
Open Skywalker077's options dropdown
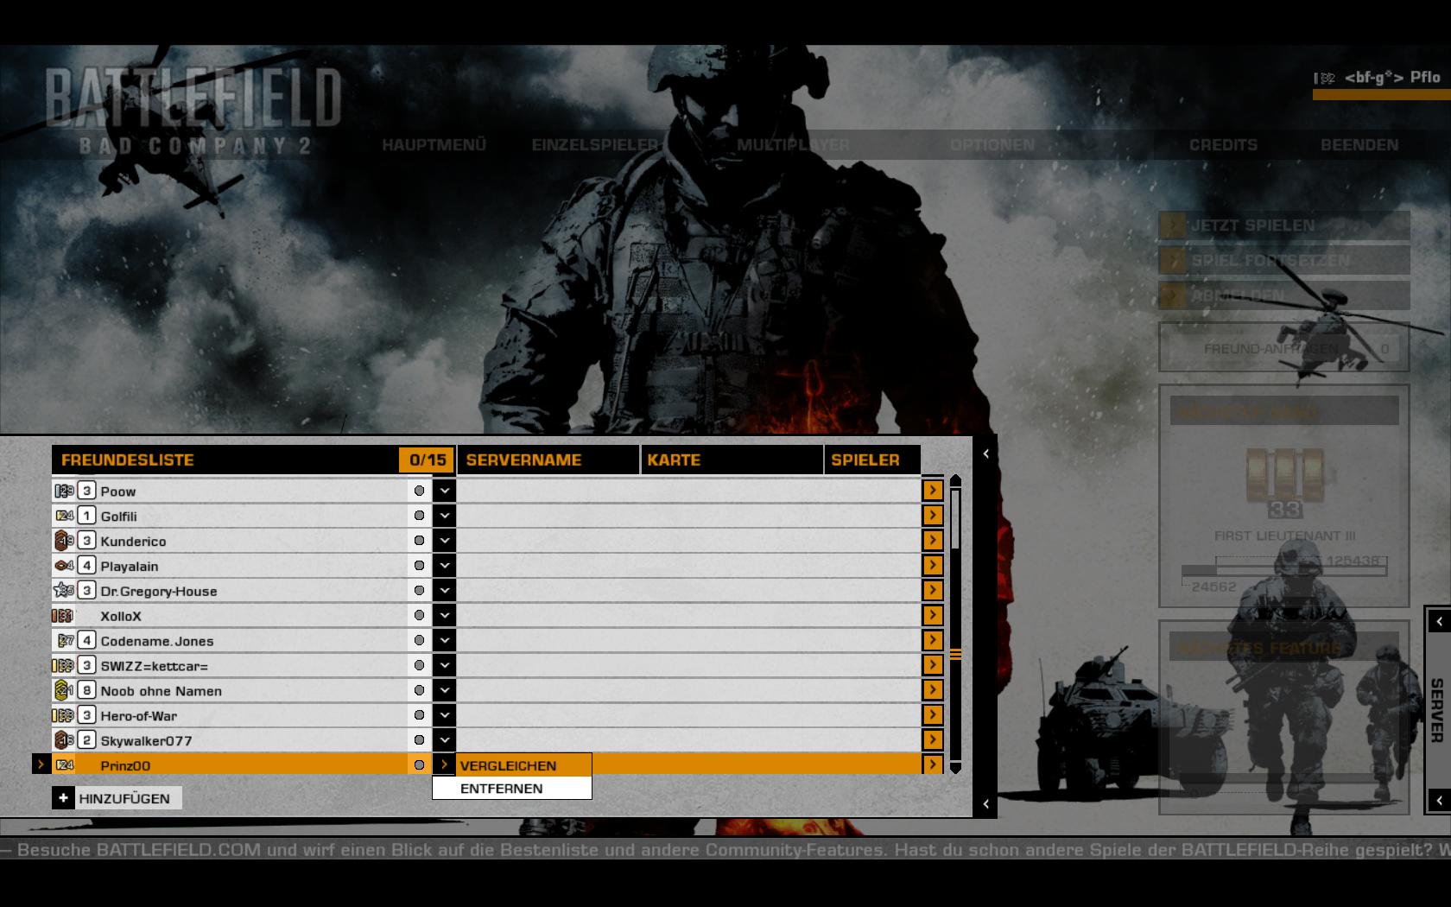(444, 740)
